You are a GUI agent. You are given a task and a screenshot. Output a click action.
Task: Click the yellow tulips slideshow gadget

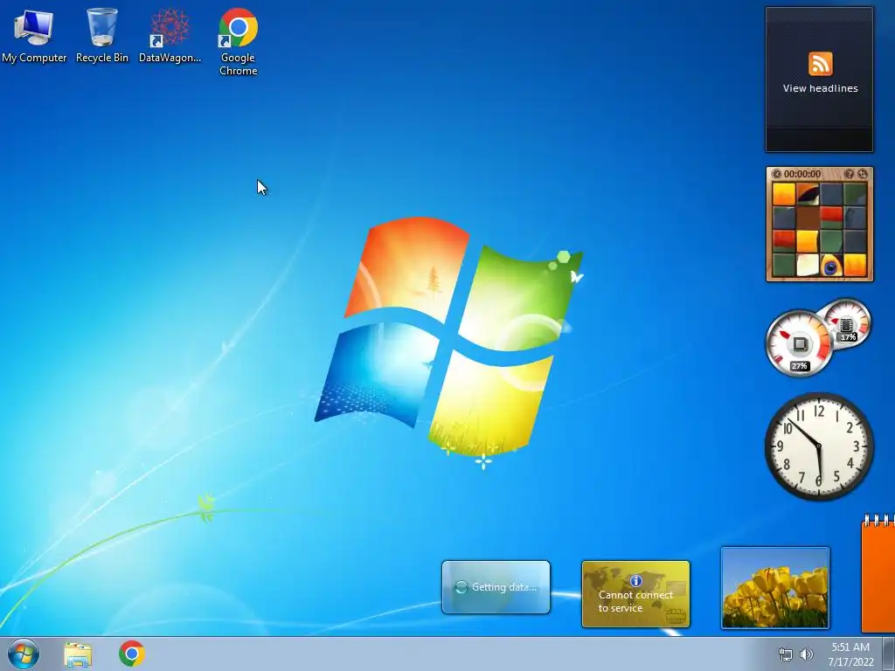pyautogui.click(x=775, y=588)
